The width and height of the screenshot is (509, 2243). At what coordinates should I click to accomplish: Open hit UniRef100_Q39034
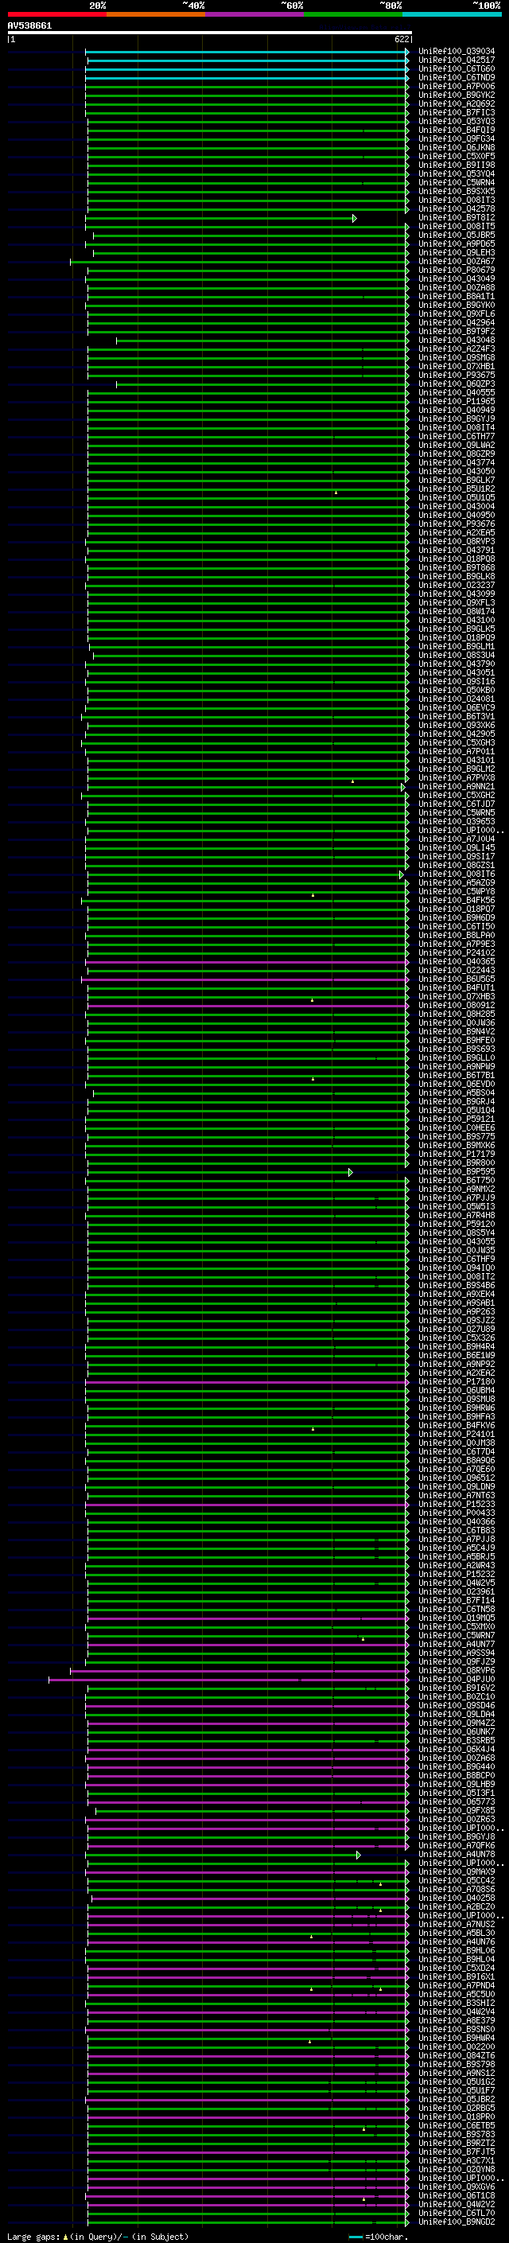[x=457, y=52]
